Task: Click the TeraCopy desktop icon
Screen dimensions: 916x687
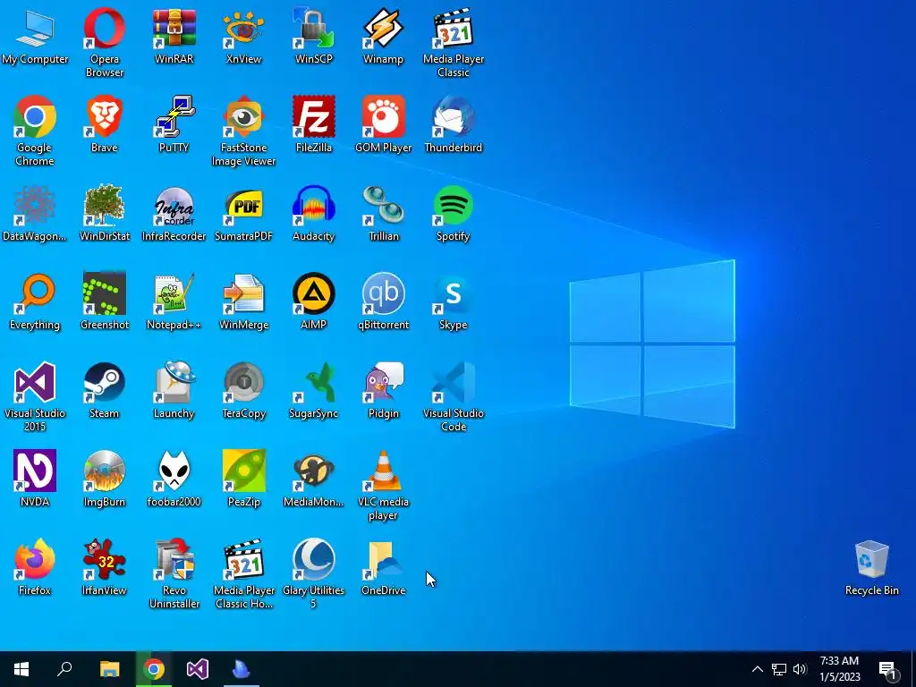Action: [243, 391]
